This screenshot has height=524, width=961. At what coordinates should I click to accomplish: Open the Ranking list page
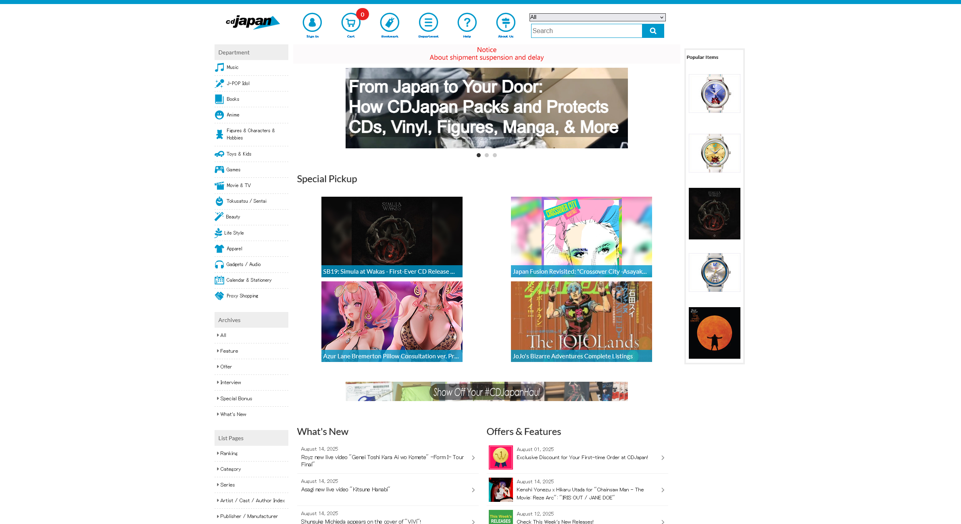tap(229, 453)
